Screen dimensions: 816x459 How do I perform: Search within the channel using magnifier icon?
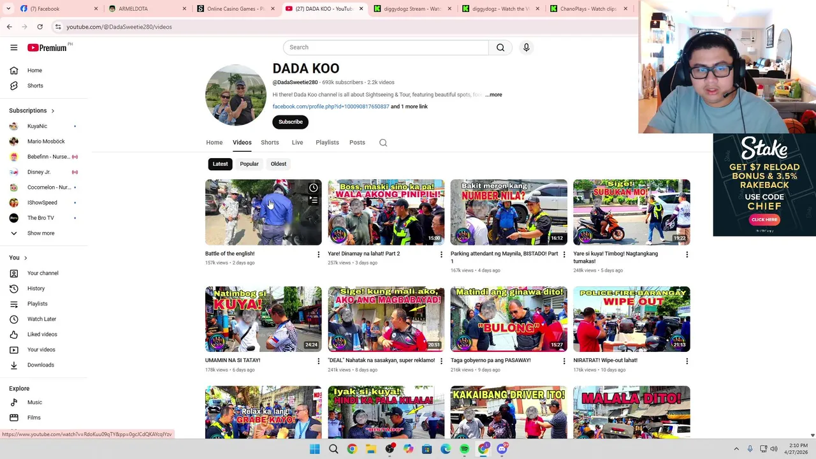[x=383, y=143]
